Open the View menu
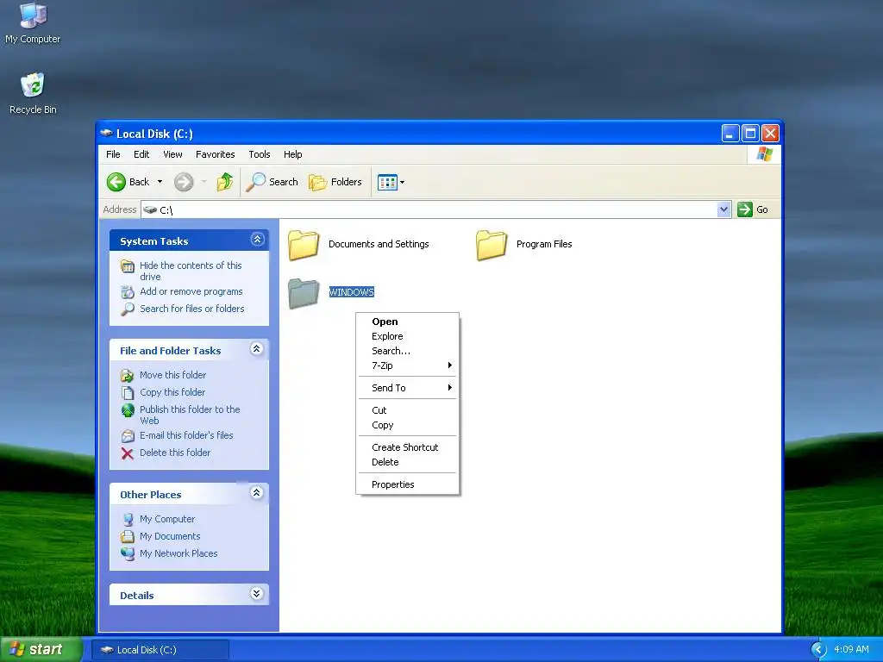The height and width of the screenshot is (662, 883). pyautogui.click(x=172, y=154)
